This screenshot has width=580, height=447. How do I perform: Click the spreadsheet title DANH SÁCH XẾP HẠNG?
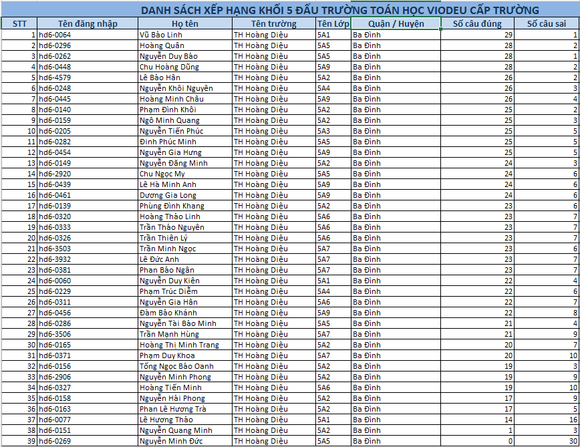(339, 10)
